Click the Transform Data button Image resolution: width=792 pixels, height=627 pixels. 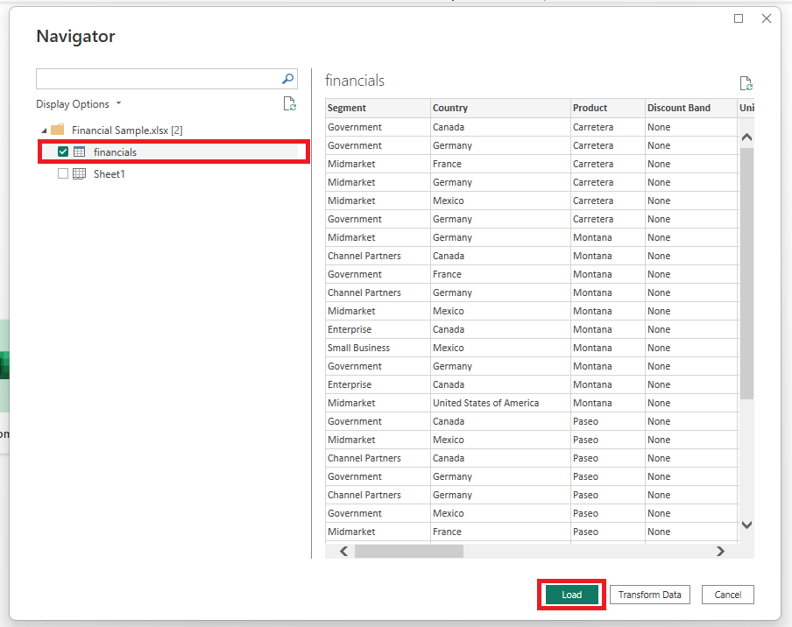(x=649, y=595)
